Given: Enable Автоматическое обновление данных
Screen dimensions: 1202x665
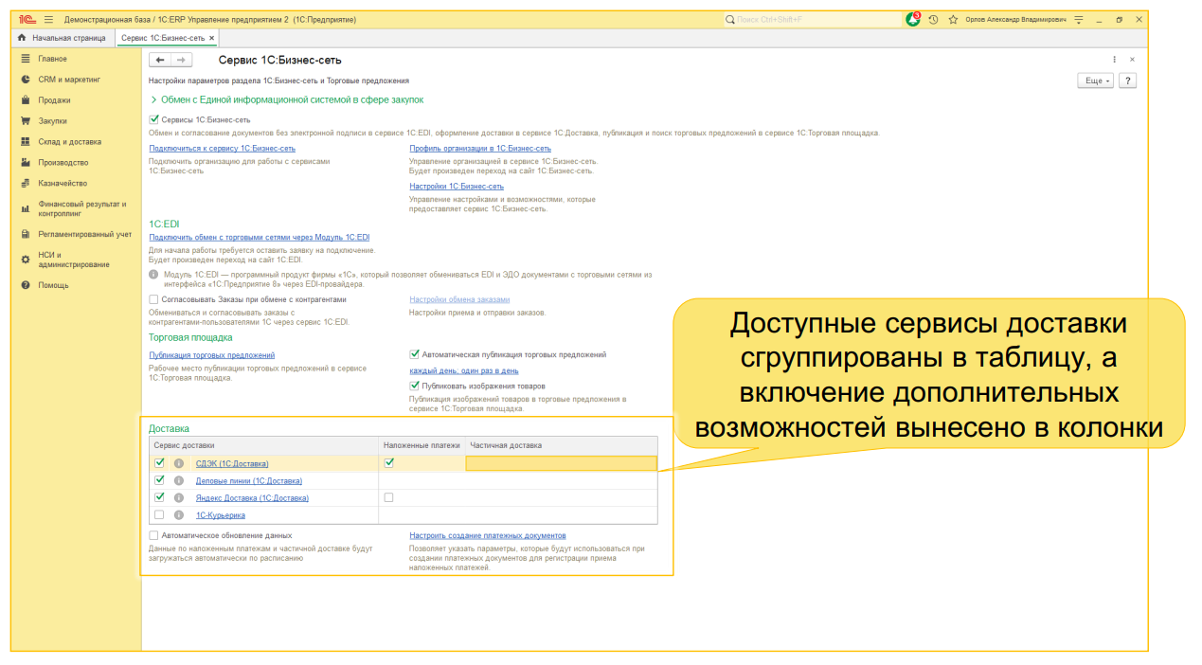Looking at the screenshot, I should (x=153, y=534).
